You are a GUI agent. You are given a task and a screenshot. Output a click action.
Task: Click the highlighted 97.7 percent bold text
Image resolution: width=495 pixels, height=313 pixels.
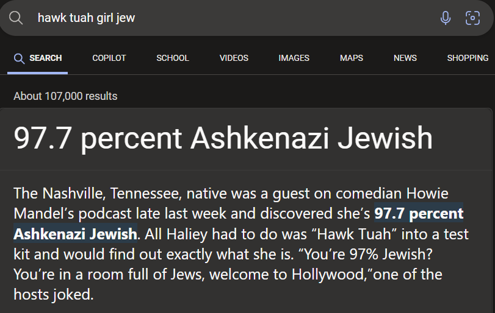419,214
